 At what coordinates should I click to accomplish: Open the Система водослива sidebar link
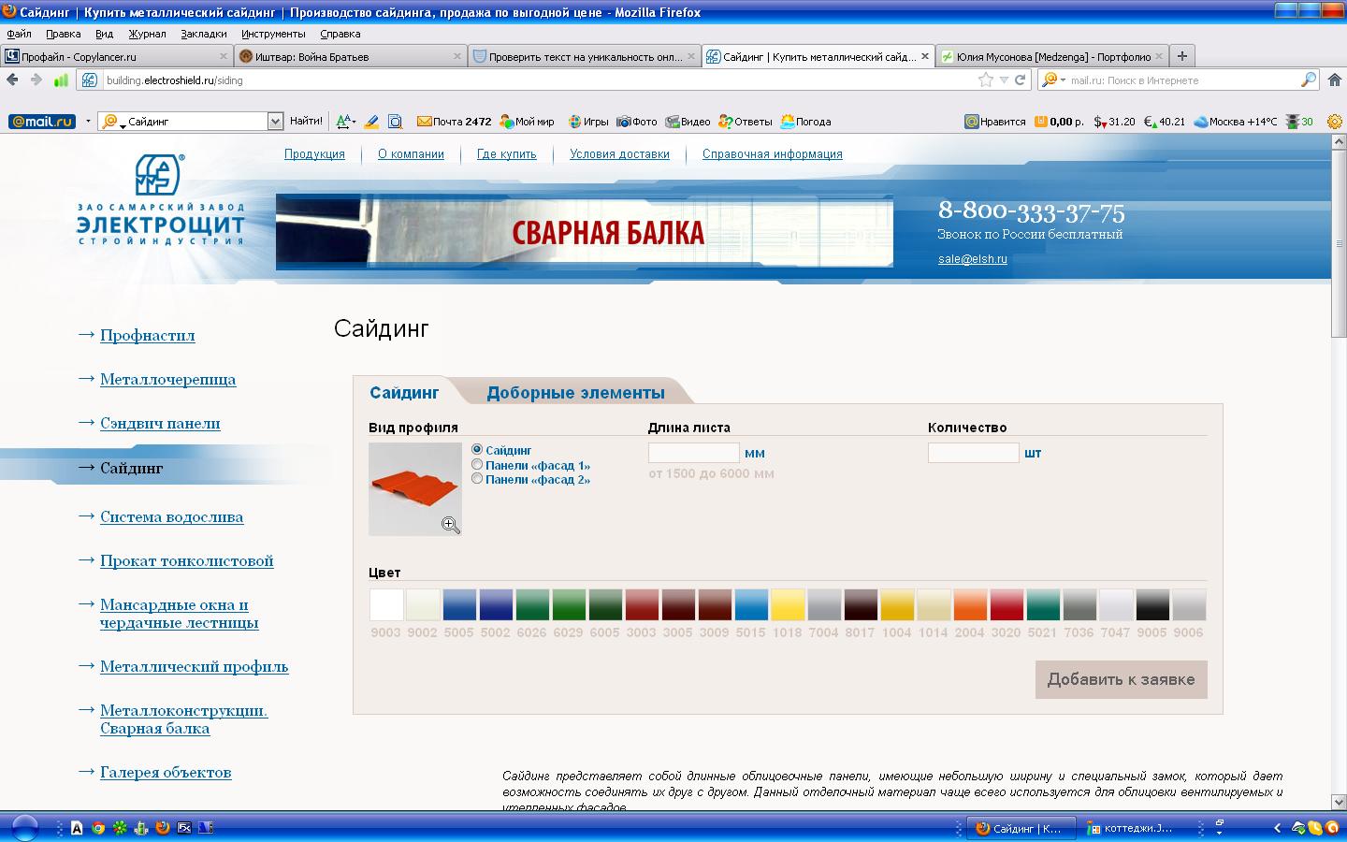click(x=172, y=517)
